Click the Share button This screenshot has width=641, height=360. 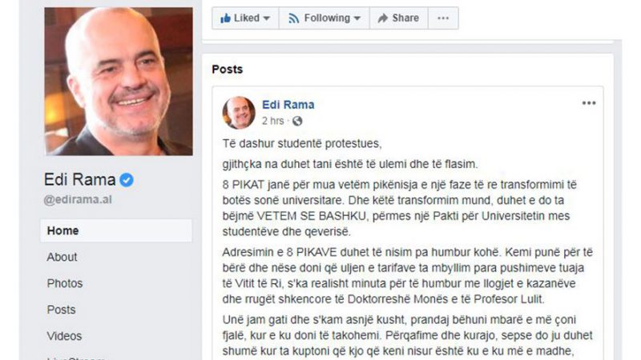398,18
